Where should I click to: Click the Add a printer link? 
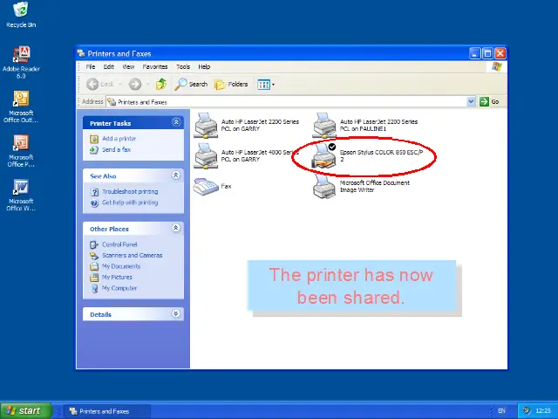[x=119, y=139]
